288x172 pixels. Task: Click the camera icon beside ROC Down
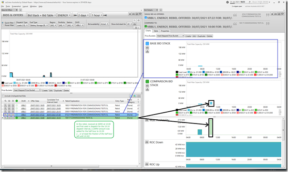pyautogui.click(x=147, y=142)
